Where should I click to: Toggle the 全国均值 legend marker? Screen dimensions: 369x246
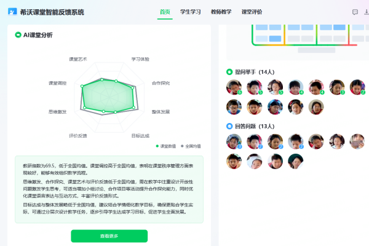point(182,146)
